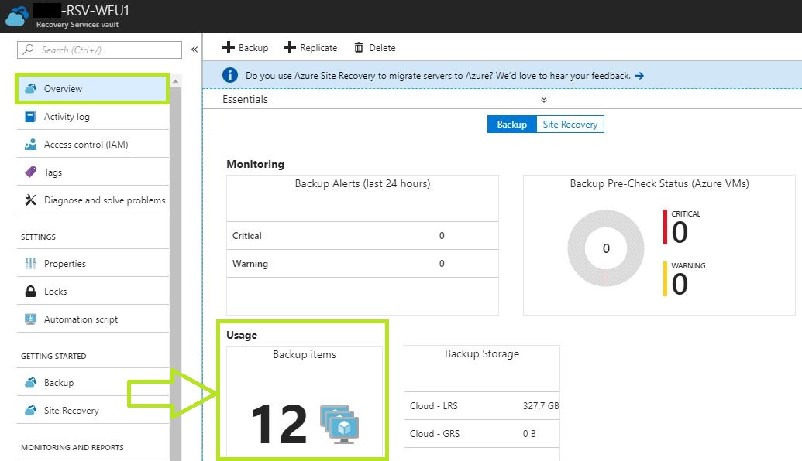Click the Backup Alerts (last 24 hours) title
This screenshot has width=802, height=461.
(363, 184)
